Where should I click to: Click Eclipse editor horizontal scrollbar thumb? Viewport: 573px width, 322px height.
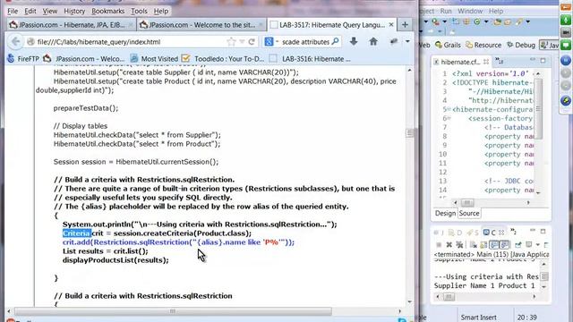pos(467,202)
